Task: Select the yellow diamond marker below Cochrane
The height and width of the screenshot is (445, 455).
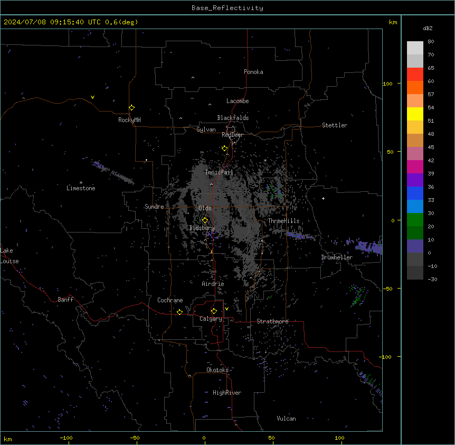Action: (179, 312)
